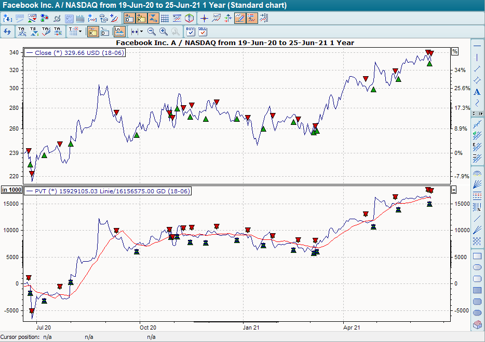Viewport: 485px width, 342px height.
Task: Refresh the chart with the blue arrows icon
Action: click(8, 32)
